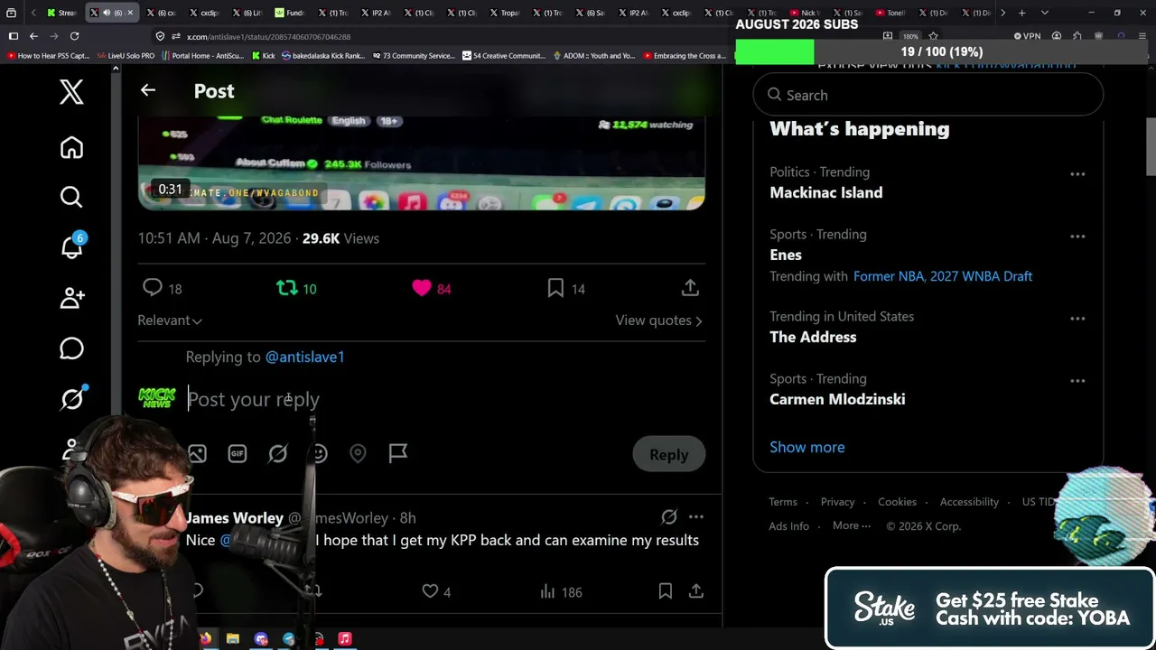Open a new browser tab
The image size is (1156, 650).
pos(1021,13)
